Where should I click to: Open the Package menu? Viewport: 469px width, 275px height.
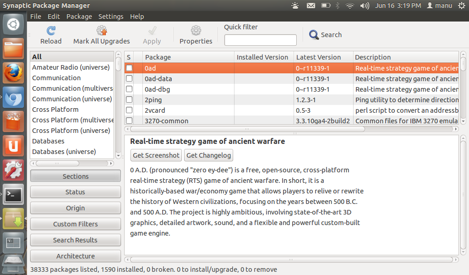(x=79, y=16)
